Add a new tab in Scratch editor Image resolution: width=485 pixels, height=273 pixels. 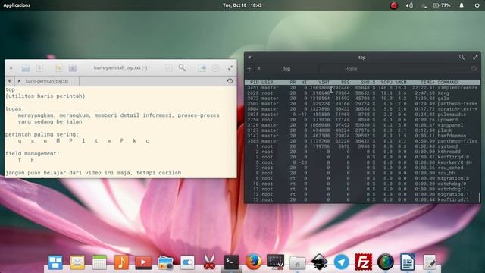(10, 81)
